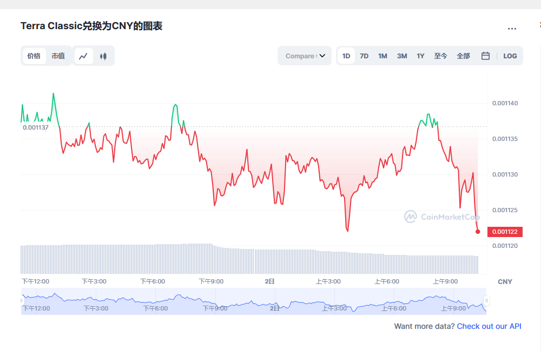Select the 1D time range

(346, 56)
